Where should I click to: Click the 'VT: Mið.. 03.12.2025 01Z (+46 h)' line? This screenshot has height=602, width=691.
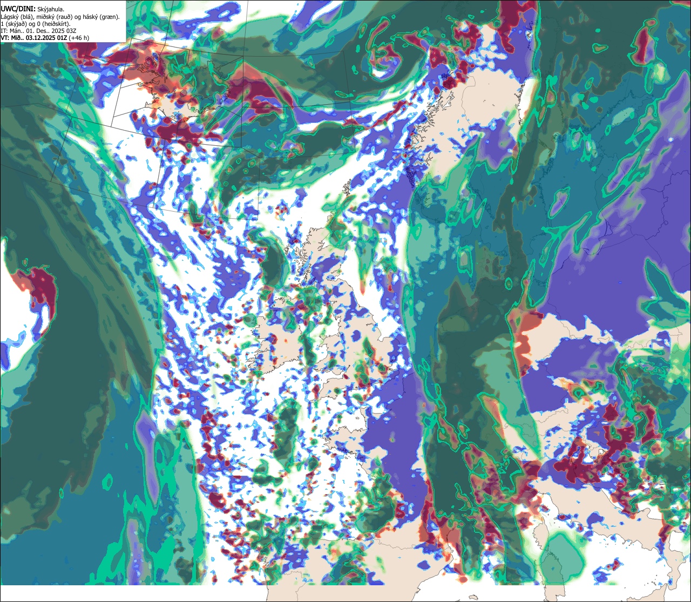45,38
